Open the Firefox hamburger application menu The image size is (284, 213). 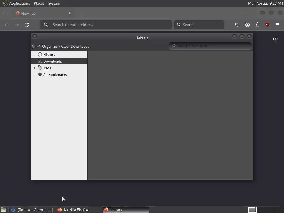tap(277, 25)
